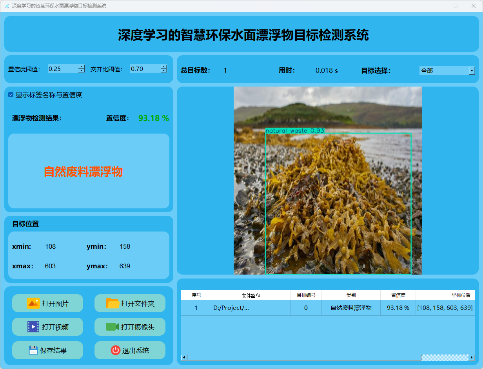Click the film strip Open Video icon
Screen dimensions: 483x369
(33, 327)
